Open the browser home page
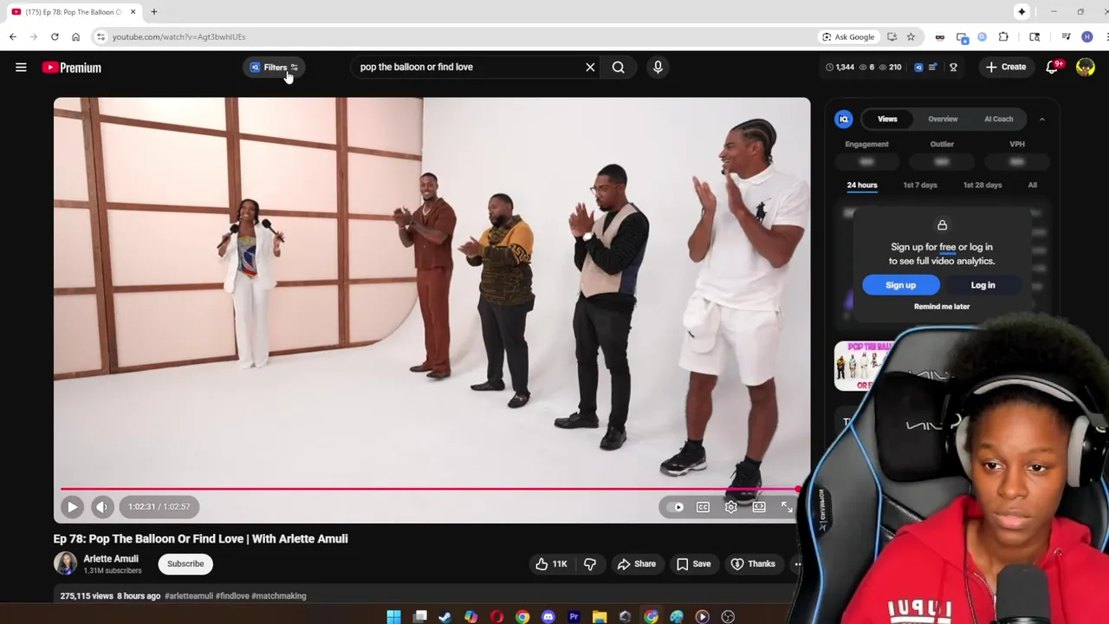This screenshot has height=624, width=1109. pyautogui.click(x=75, y=36)
